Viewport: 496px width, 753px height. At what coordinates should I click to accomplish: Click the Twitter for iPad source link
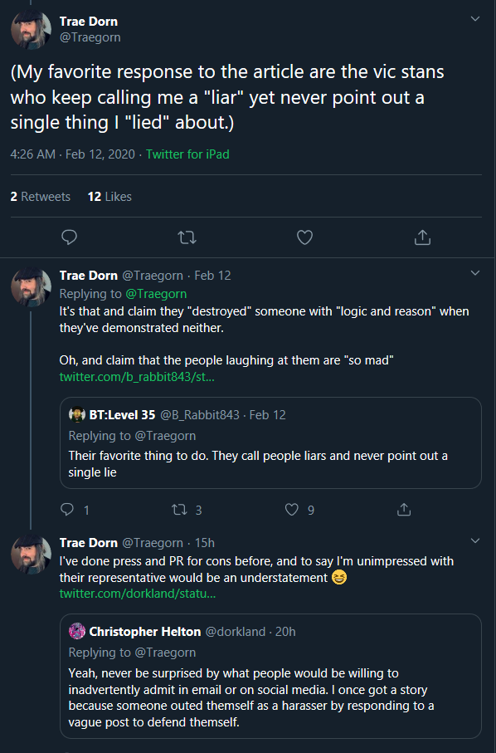187,154
